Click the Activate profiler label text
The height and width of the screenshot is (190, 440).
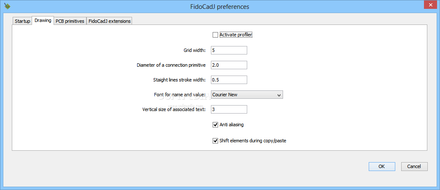(236, 35)
